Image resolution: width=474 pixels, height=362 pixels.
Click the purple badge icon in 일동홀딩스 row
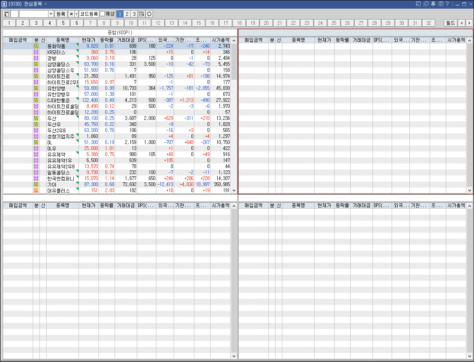pyautogui.click(x=36, y=172)
